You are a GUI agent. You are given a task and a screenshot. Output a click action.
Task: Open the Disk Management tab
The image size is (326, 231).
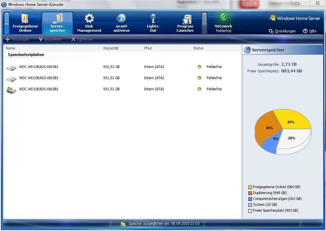pos(89,23)
